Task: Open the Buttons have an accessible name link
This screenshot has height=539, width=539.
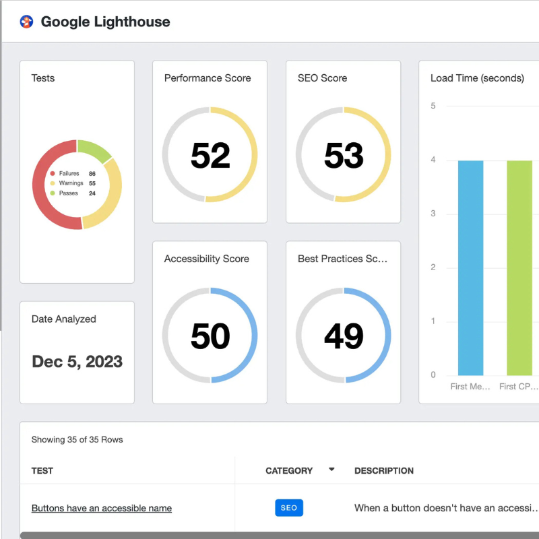Action: click(x=102, y=508)
